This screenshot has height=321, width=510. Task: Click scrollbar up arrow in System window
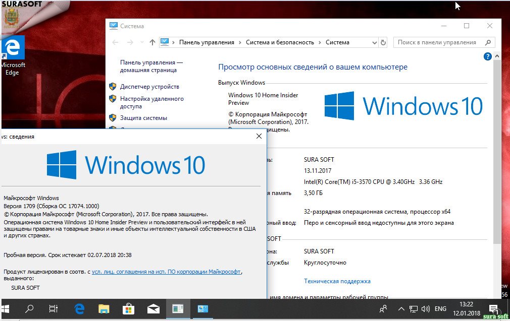tap(497, 56)
